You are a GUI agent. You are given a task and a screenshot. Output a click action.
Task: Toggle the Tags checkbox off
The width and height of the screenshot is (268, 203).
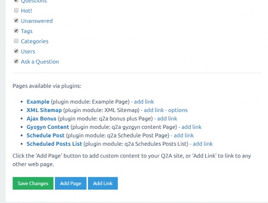click(x=17, y=31)
